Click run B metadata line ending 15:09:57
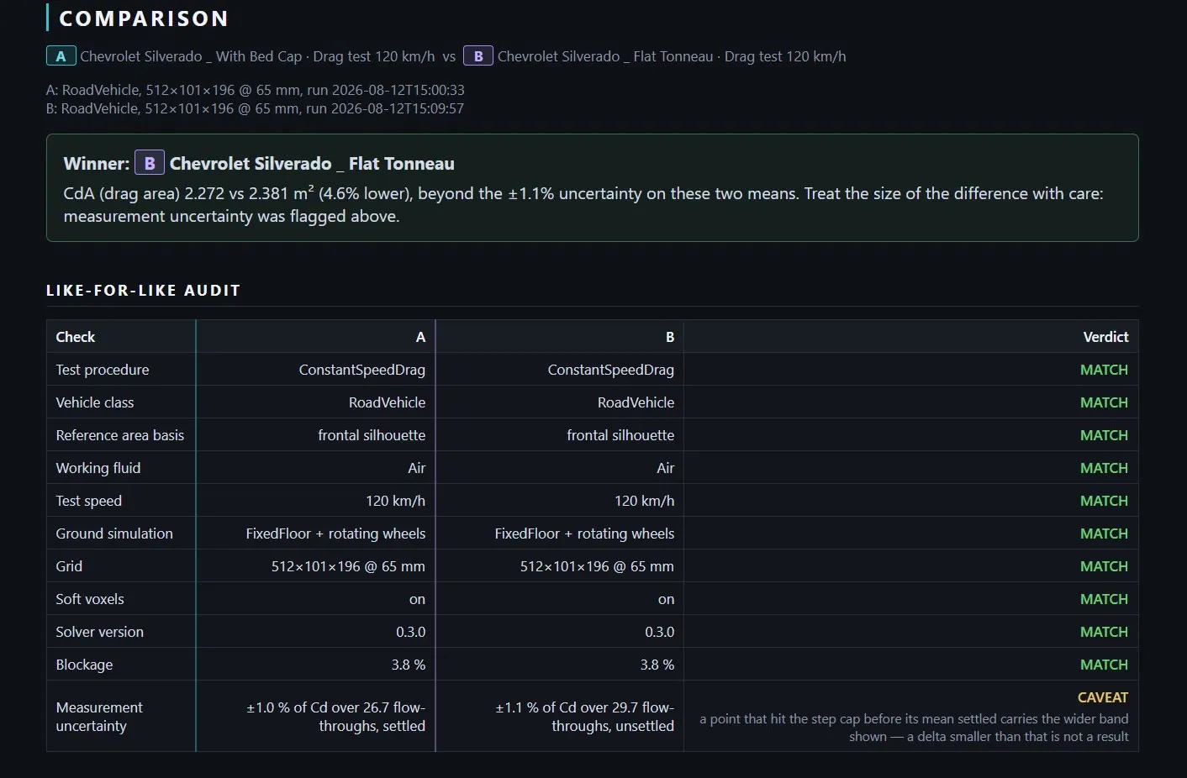 [255, 108]
